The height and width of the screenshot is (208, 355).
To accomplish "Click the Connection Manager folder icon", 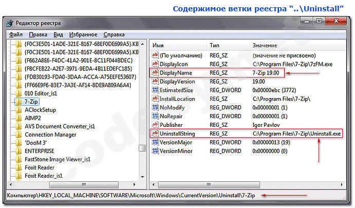I will 18,135.
